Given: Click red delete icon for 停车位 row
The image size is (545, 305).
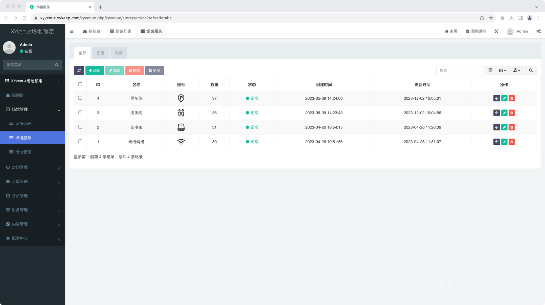Looking at the screenshot, I should pos(511,98).
